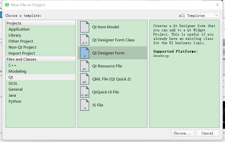Click the Qt Item Model file icon
225x142 pixels.
tap(85, 27)
